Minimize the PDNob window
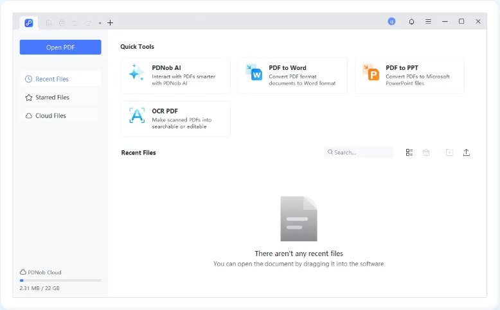Screen dimensions: 500x310 pos(445,21)
